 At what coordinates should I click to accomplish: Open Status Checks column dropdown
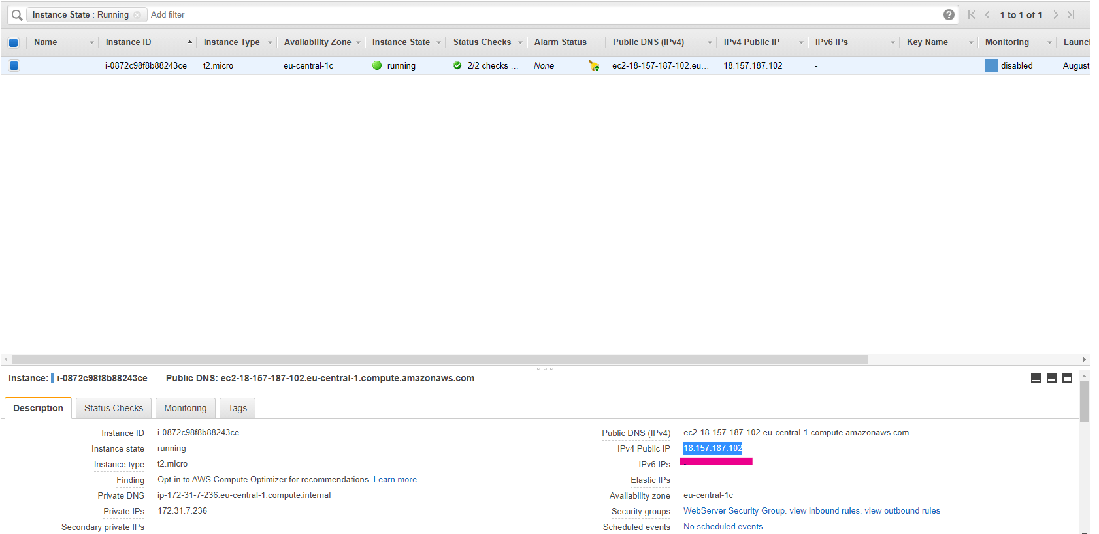[x=520, y=43]
